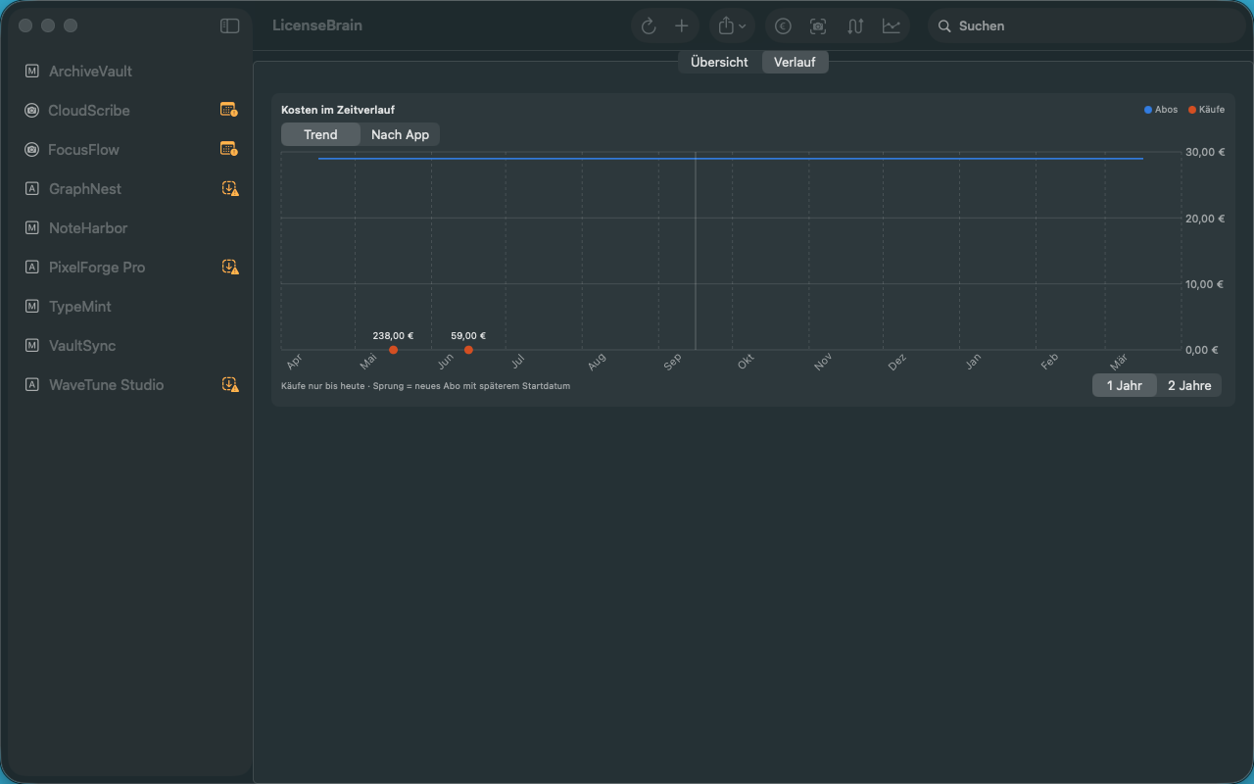Image resolution: width=1254 pixels, height=784 pixels.
Task: Click the orange Käufe legend dot
Action: (1192, 110)
